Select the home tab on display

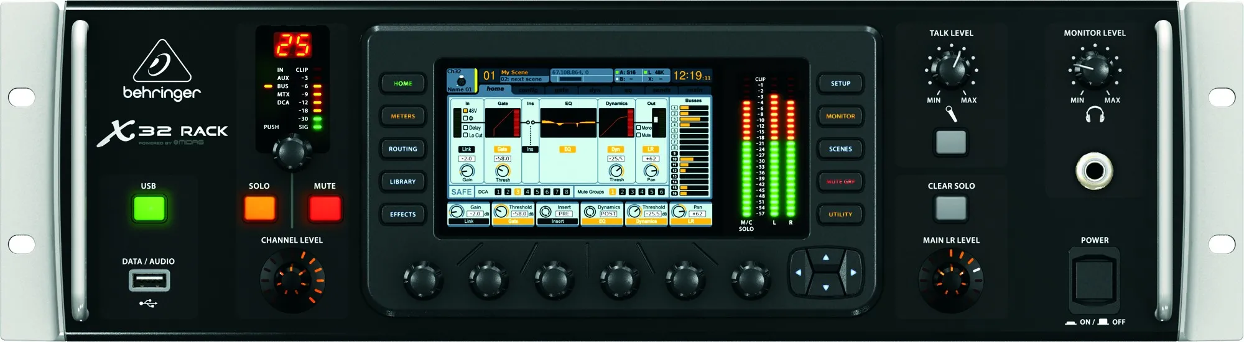pyautogui.click(x=495, y=89)
